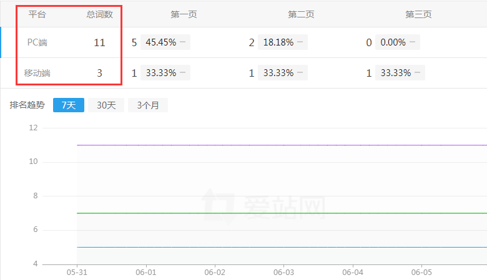This screenshot has height=280, width=487.
Task: Click the blue trend line in chart
Action: [281, 247]
